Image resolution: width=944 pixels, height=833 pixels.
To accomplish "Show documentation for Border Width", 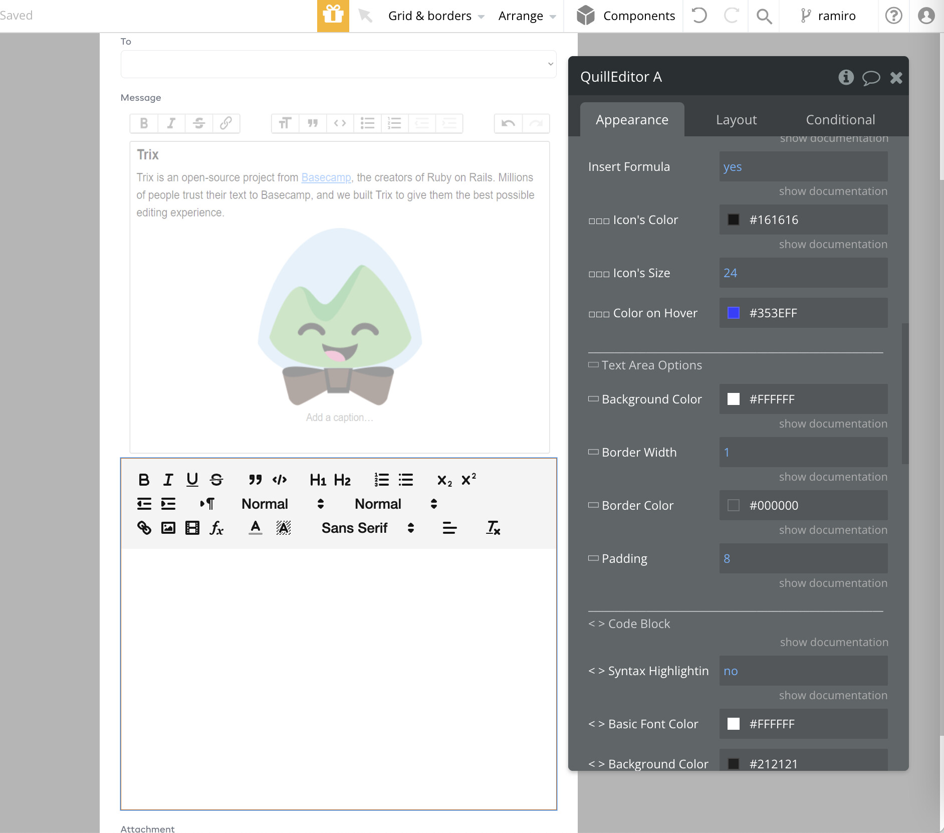I will (x=832, y=477).
